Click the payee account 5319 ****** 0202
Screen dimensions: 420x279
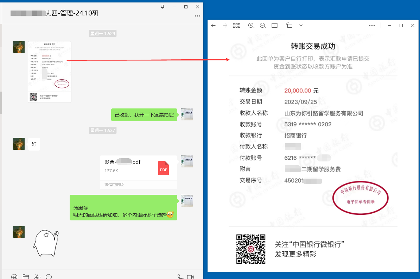pyautogui.click(x=308, y=124)
